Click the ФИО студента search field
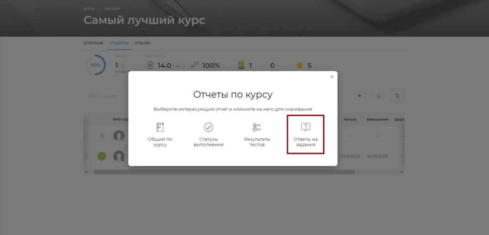The width and height of the screenshot is (489, 235). tap(106, 96)
